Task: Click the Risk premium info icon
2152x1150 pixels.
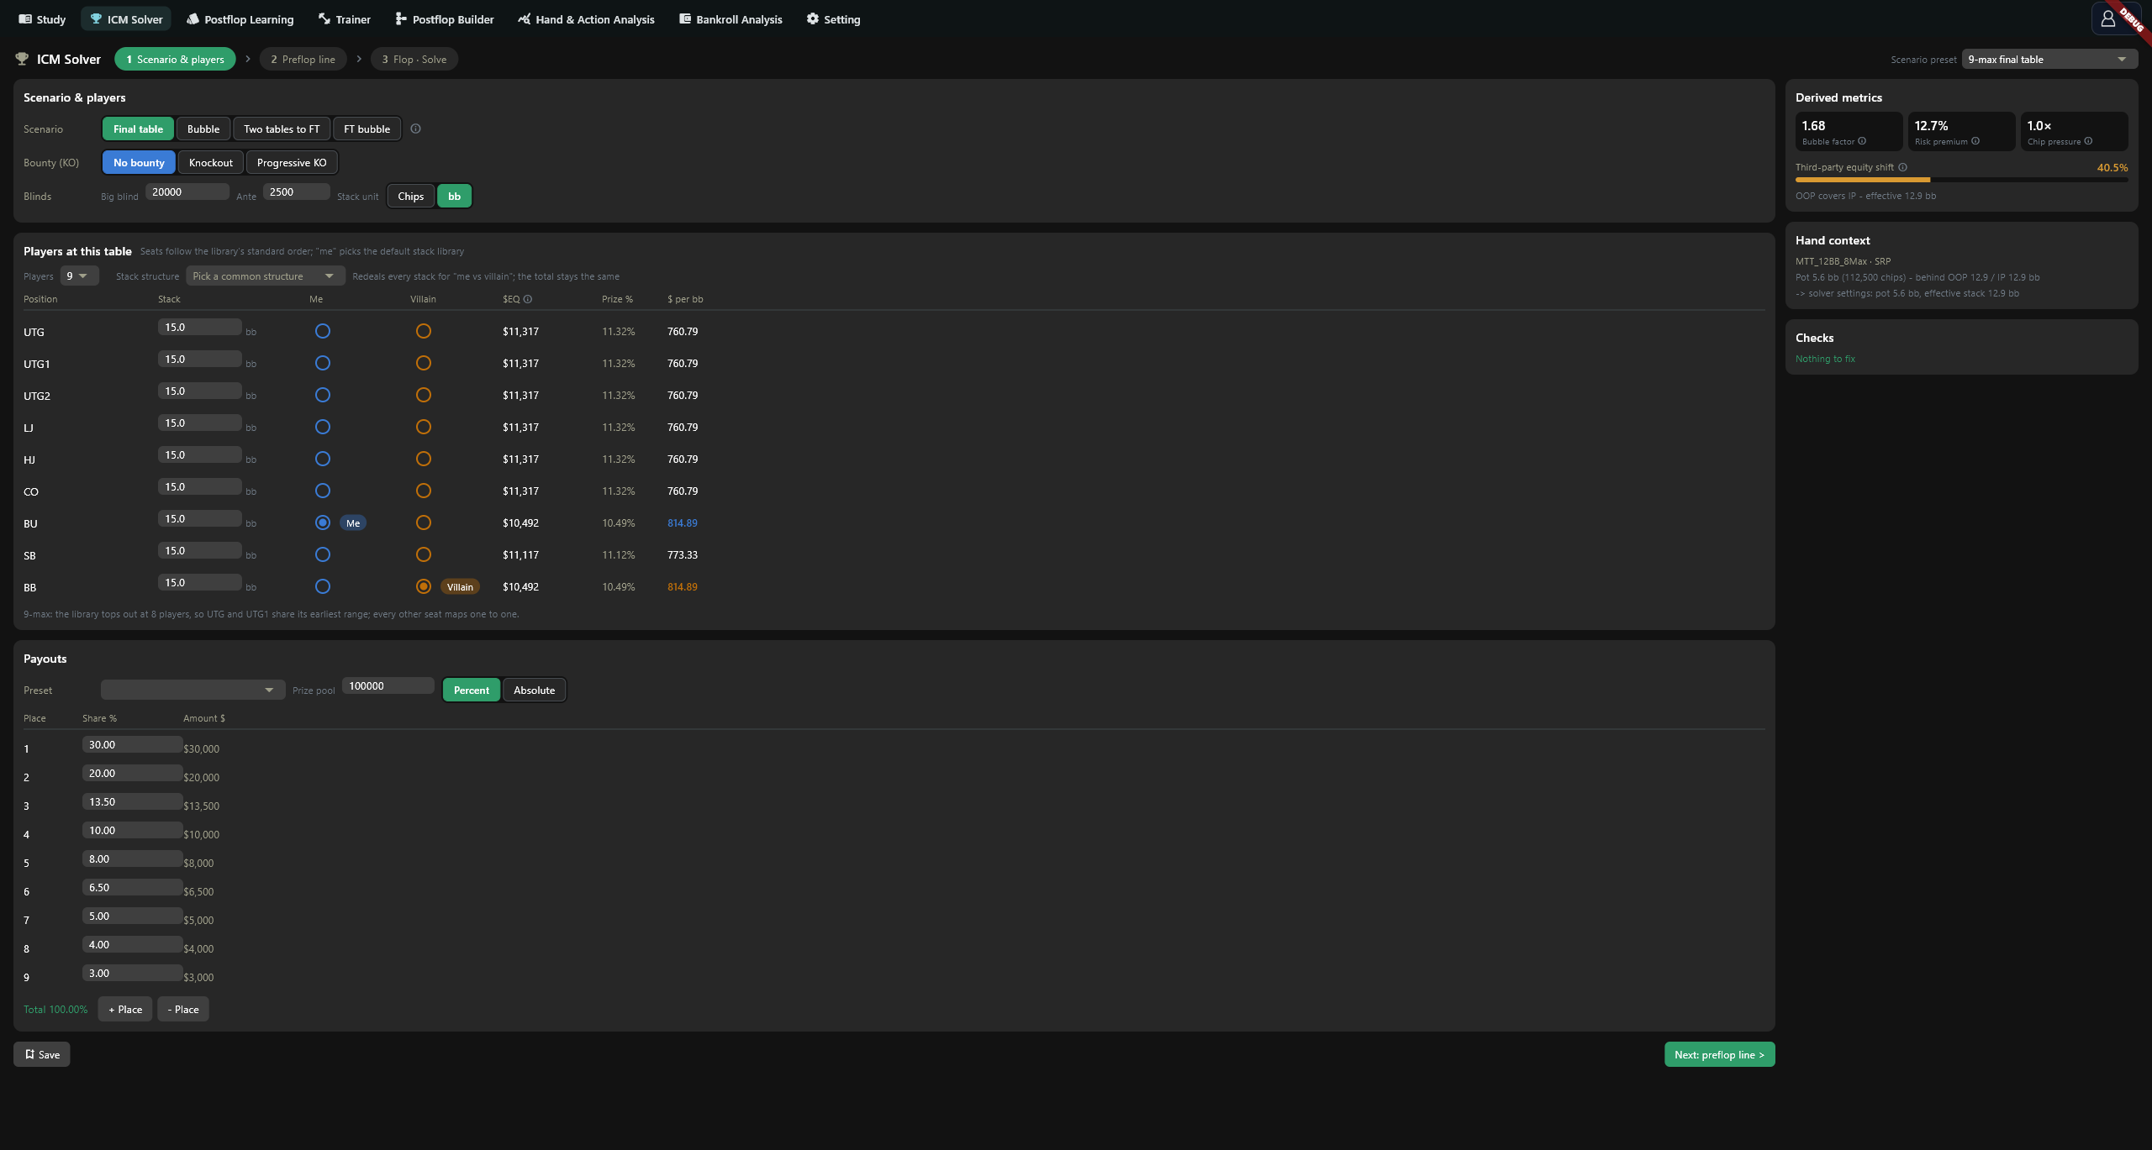Action: (1975, 141)
